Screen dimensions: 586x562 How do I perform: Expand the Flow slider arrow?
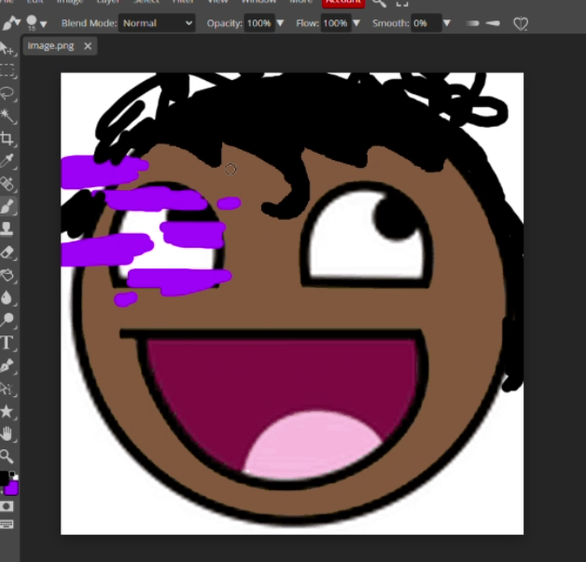click(356, 23)
